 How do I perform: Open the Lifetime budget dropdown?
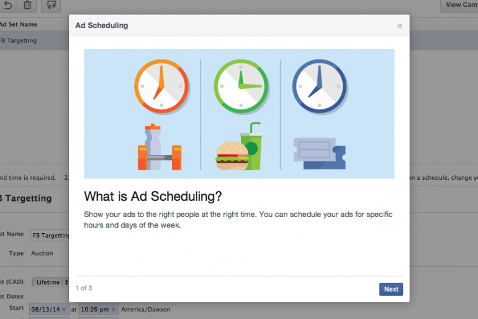pyautogui.click(x=51, y=282)
